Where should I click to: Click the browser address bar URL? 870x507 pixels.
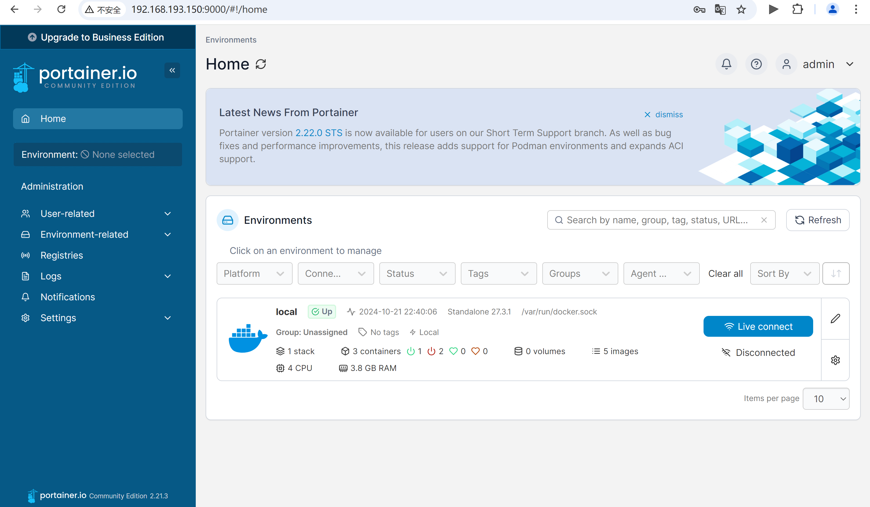(x=199, y=10)
